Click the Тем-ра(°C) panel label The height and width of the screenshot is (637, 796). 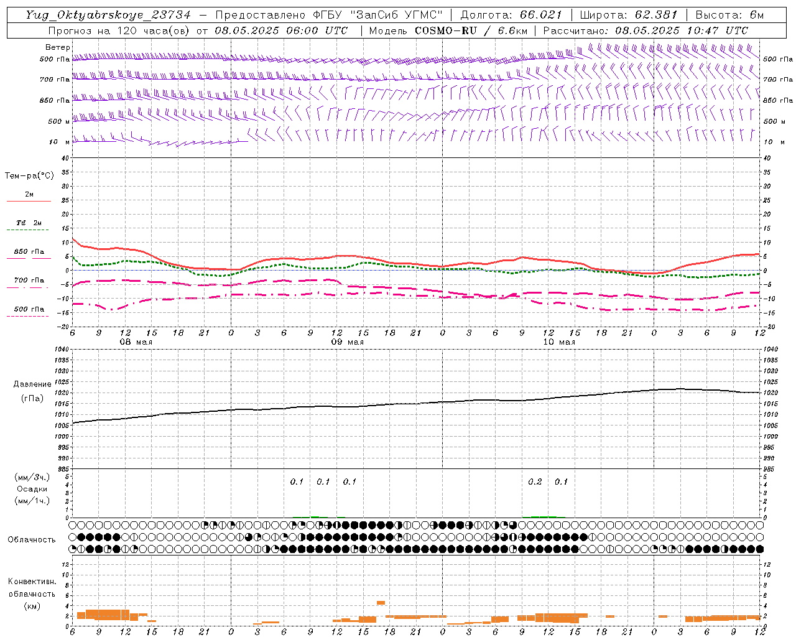coord(29,176)
